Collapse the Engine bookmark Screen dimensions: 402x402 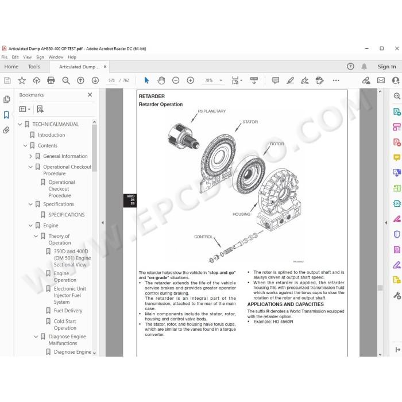(x=30, y=226)
